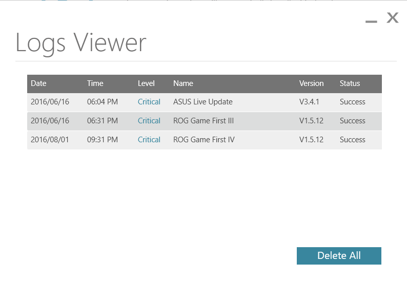The width and height of the screenshot is (407, 283).
Task: Click V1.5.12 version for ROG Game First IV
Action: click(311, 139)
